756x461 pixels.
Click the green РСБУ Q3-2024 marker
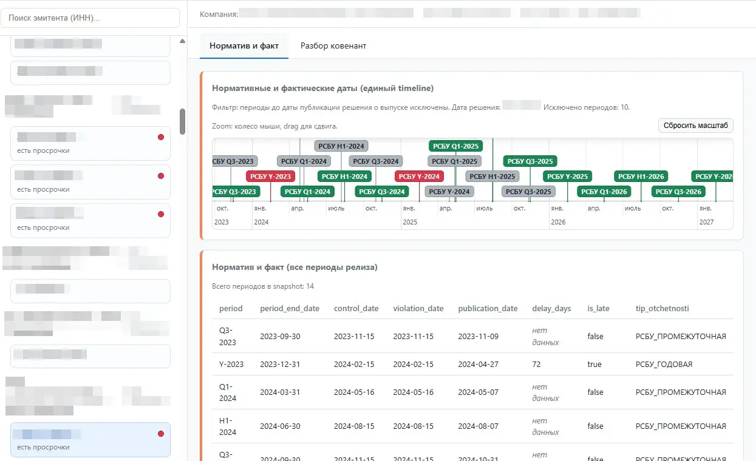click(x=382, y=192)
